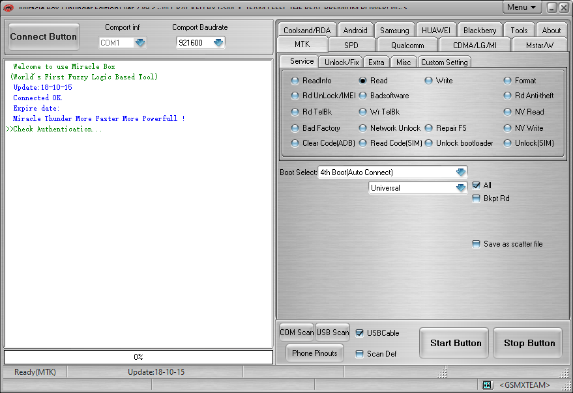This screenshot has width=573, height=393.
Task: Open the Unlock/Fix sub-tab
Action: point(342,62)
